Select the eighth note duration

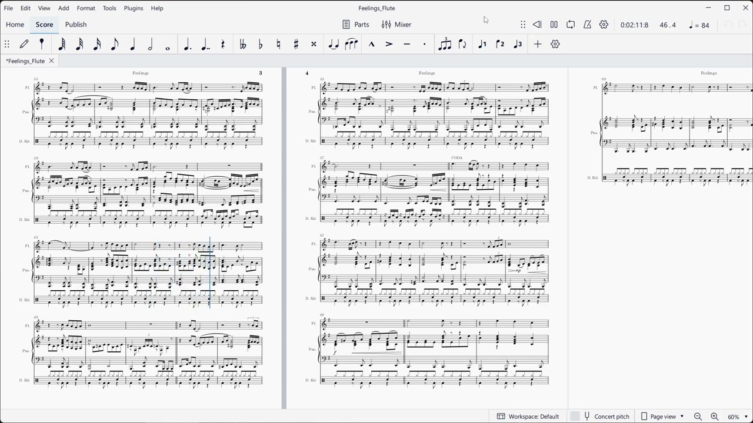[115, 44]
